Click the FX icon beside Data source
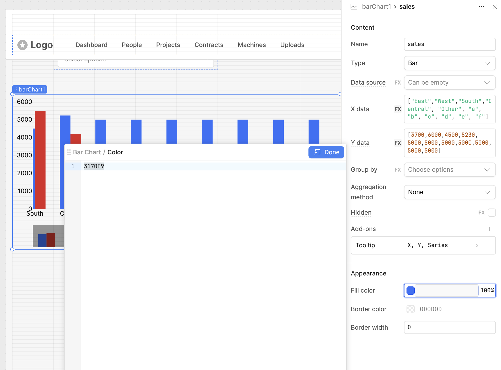Image resolution: width=501 pixels, height=370 pixels. point(398,83)
